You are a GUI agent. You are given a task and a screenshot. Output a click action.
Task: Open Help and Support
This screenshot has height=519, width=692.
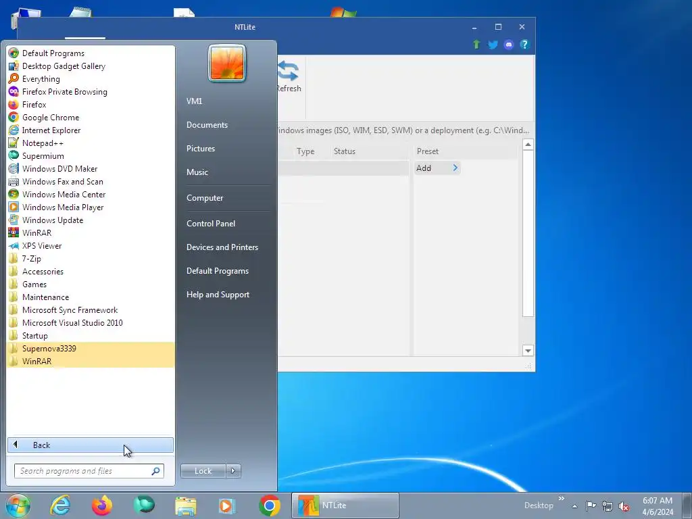[218, 295]
